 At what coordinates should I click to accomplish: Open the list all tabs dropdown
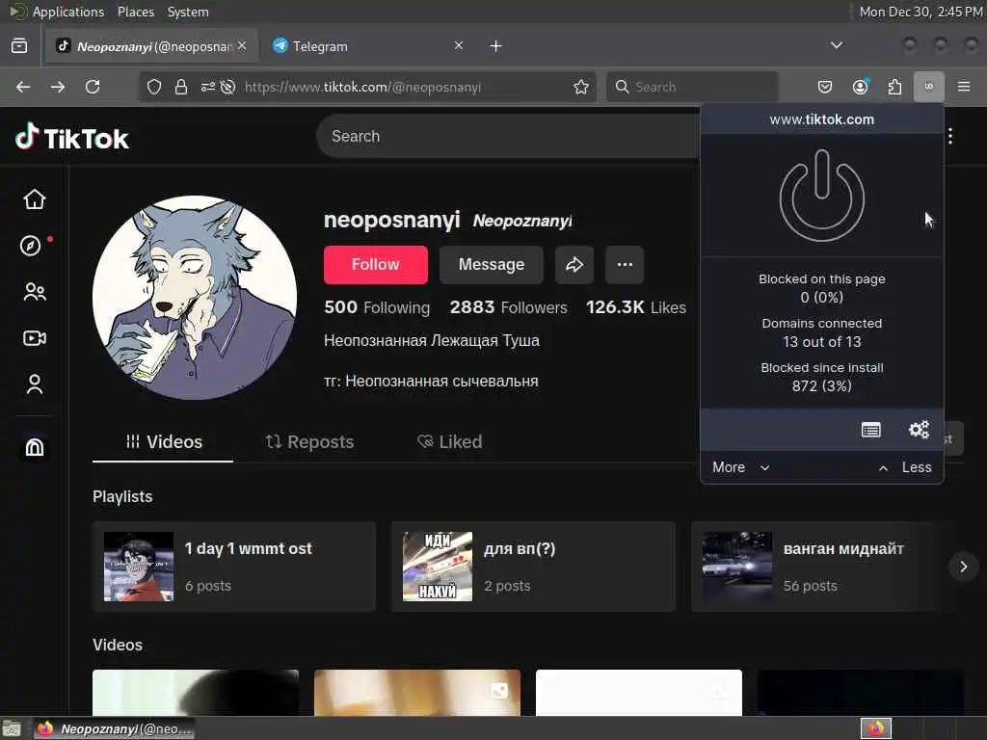837,45
